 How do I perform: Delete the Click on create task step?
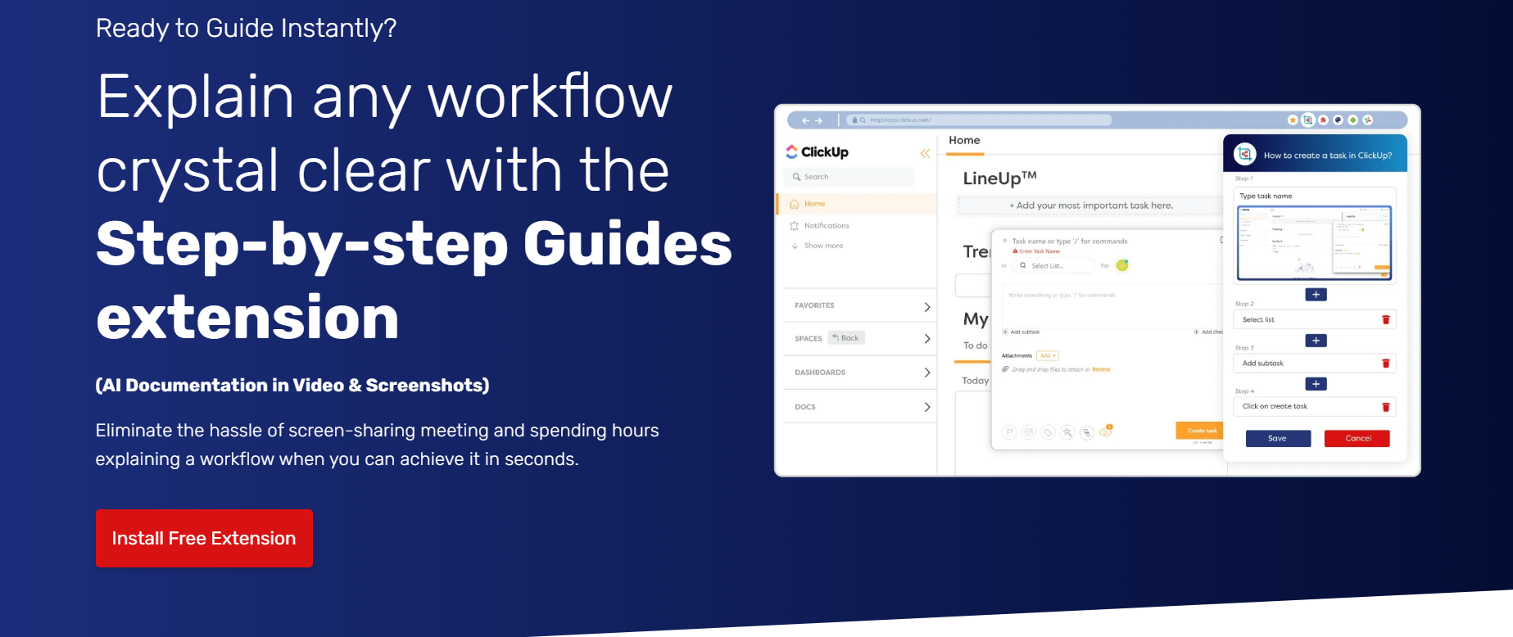pos(1386,407)
